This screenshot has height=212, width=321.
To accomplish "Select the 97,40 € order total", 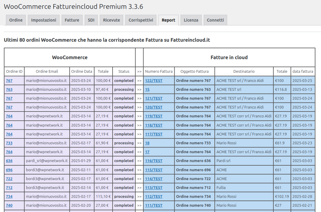I will pyautogui.click(x=103, y=90).
